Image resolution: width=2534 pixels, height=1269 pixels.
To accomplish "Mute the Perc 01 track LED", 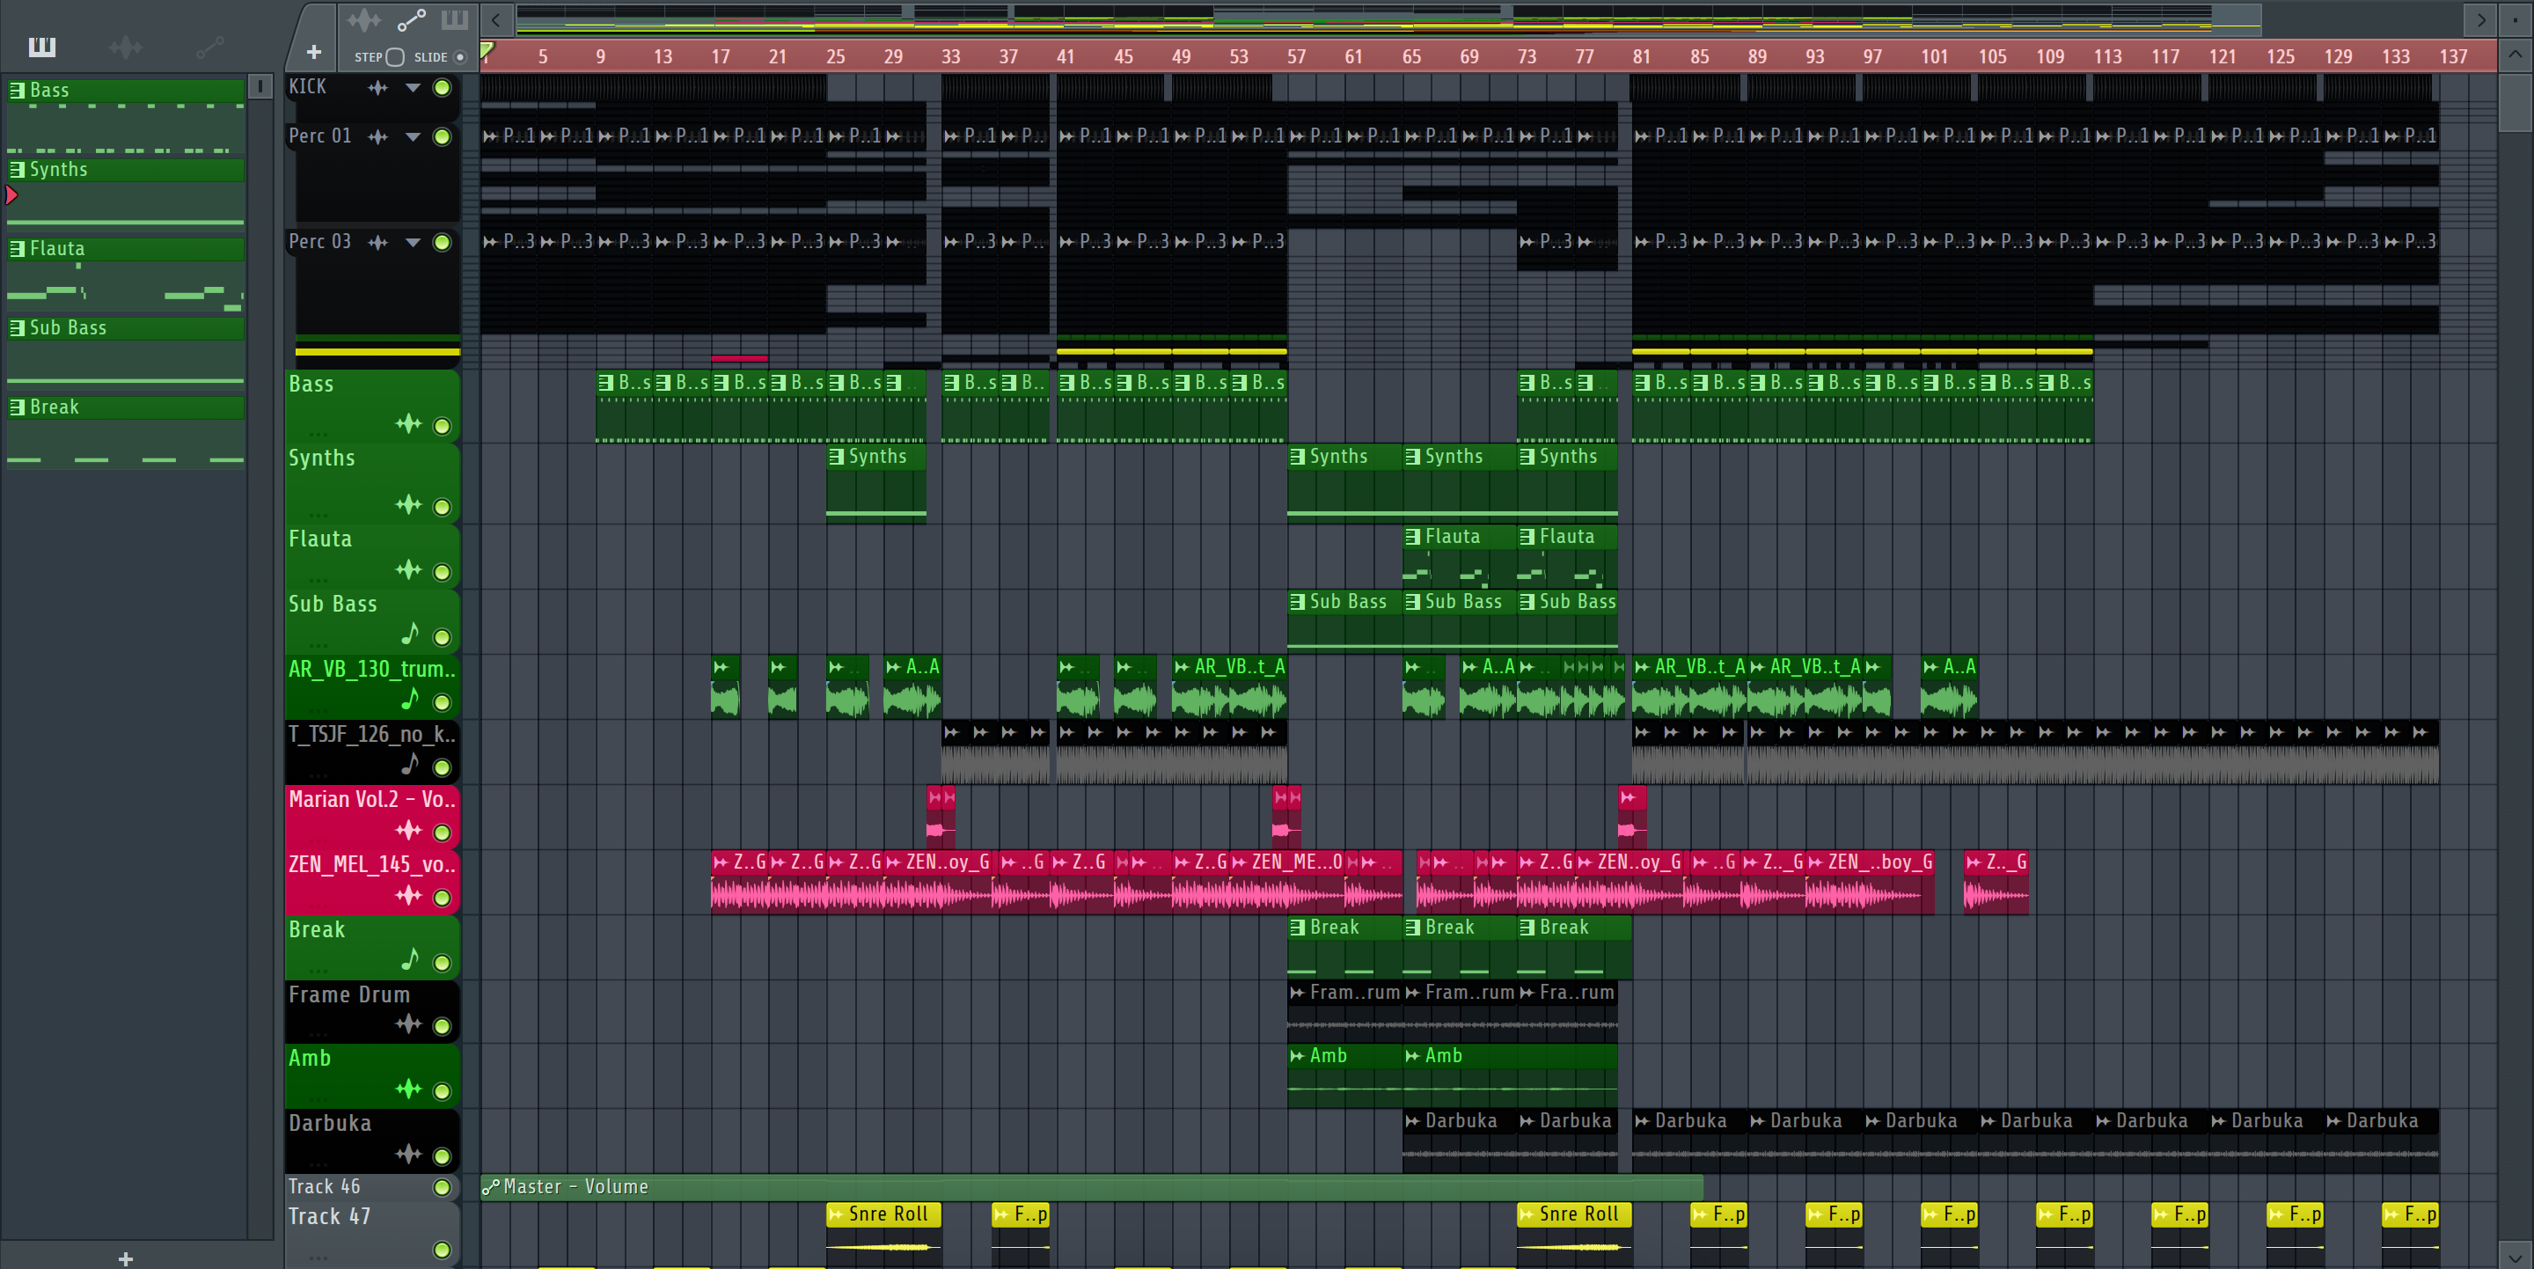I will coord(443,136).
